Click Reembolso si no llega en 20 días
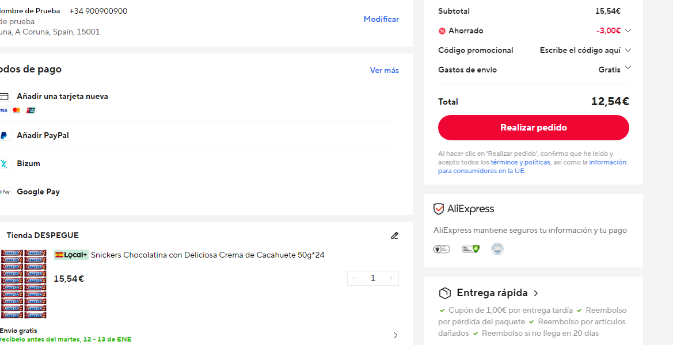The image size is (673, 345). pyautogui.click(x=540, y=333)
